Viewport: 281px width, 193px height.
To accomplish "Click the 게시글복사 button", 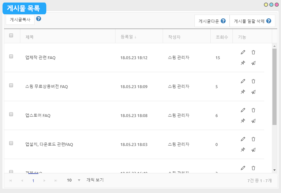I will 20,19.
